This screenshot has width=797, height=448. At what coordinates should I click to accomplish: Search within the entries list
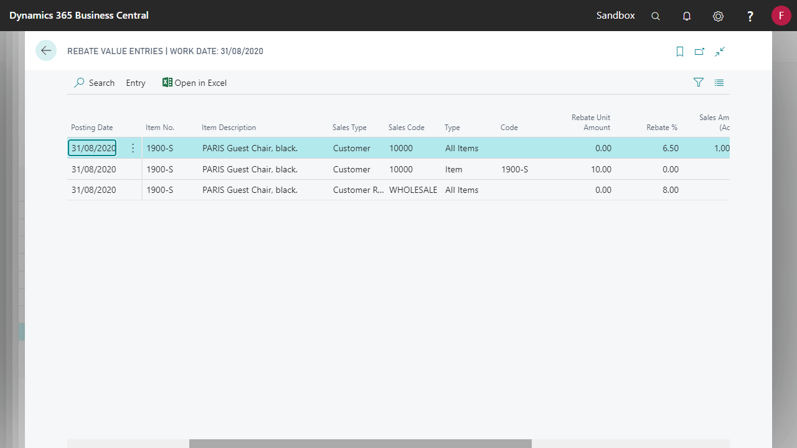point(95,83)
